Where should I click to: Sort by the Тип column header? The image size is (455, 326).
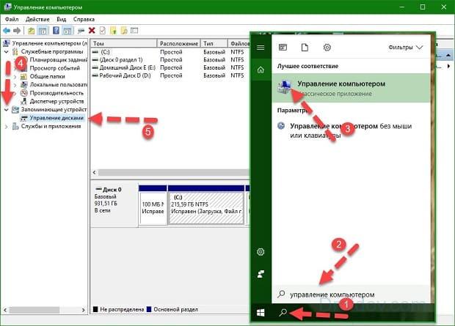pos(214,43)
